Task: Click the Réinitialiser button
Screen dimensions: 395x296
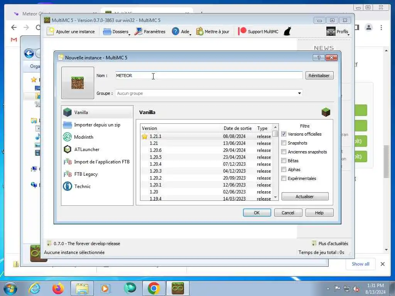Action: 319,76
